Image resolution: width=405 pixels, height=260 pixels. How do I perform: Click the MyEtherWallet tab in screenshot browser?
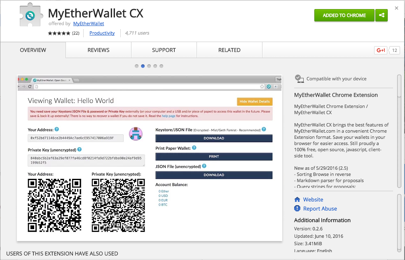point(52,80)
